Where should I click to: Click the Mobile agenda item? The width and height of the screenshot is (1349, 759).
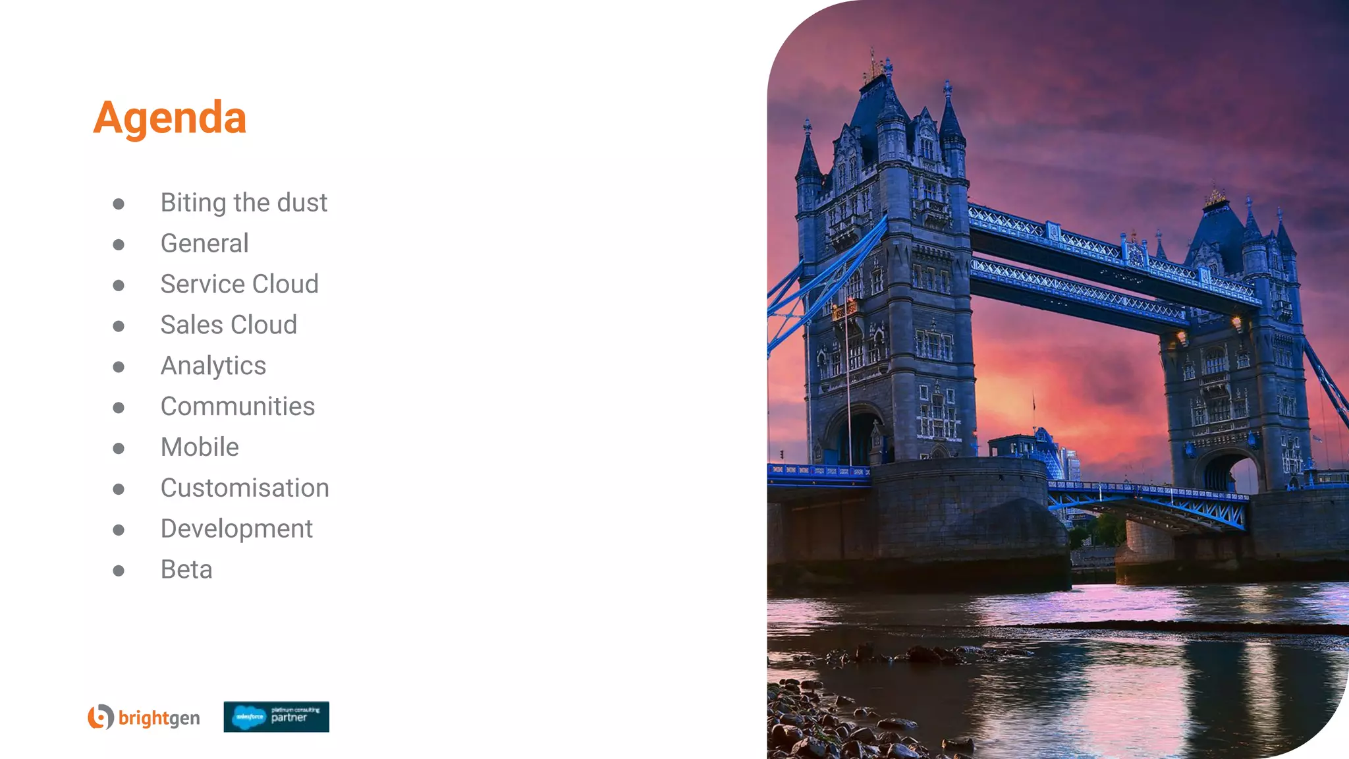point(200,447)
